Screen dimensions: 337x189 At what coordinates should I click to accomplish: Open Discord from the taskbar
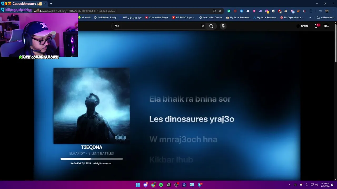(146, 185)
